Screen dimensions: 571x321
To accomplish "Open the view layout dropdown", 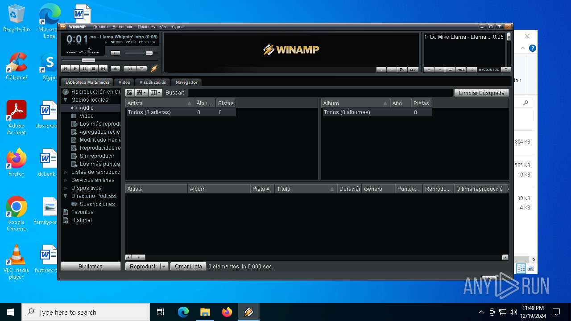I will (x=141, y=93).
